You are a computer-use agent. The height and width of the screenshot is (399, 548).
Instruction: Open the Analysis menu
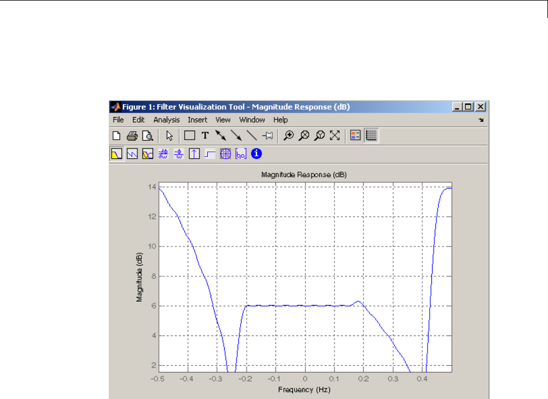click(166, 120)
